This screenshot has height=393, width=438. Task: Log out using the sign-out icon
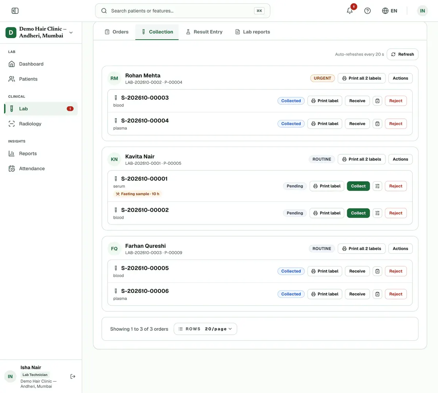[73, 377]
